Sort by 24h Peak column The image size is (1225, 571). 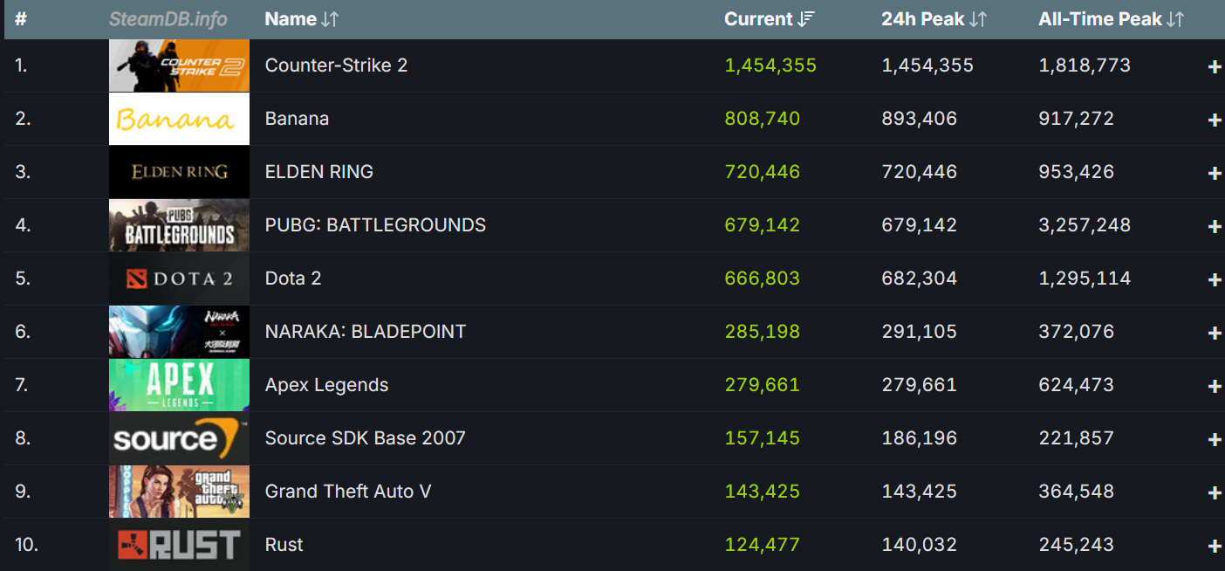pos(934,19)
